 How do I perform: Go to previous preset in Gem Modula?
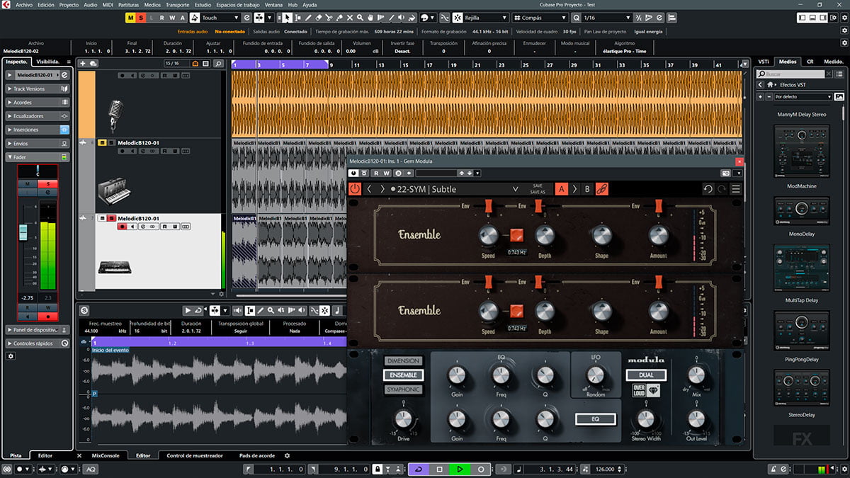pyautogui.click(x=369, y=189)
